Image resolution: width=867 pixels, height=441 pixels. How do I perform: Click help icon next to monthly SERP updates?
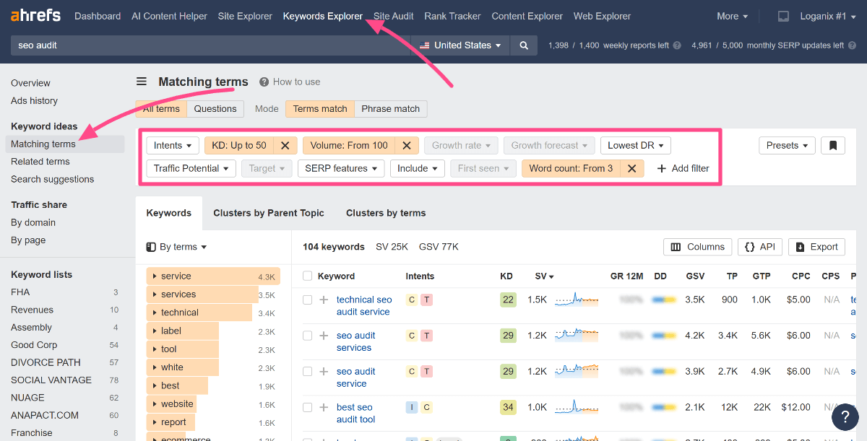pos(852,45)
